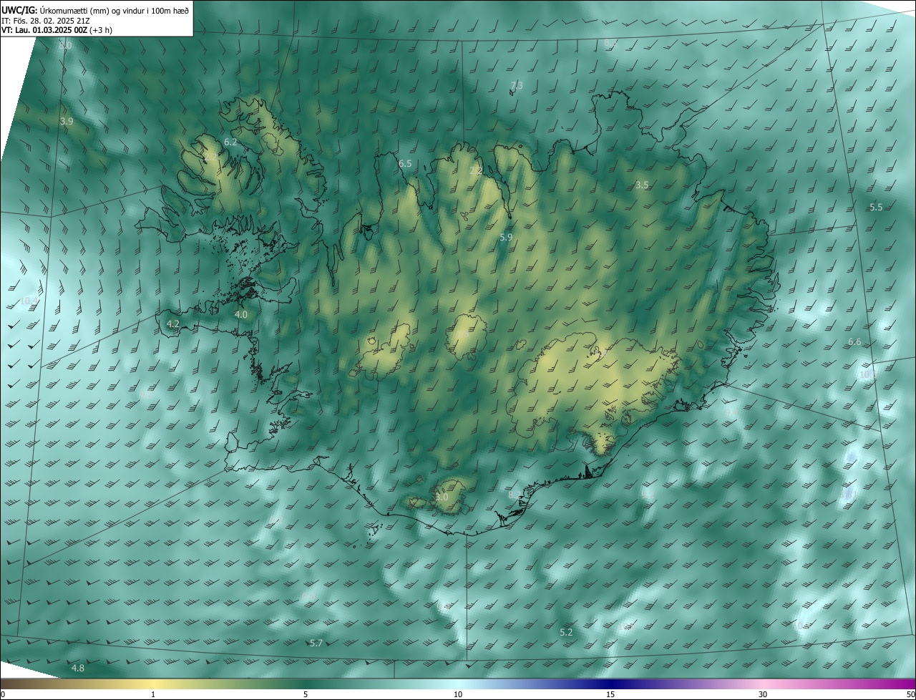Image resolution: width=916 pixels, height=700 pixels.
Task: Click the '5' tick on the color scale
Action: coord(306,694)
